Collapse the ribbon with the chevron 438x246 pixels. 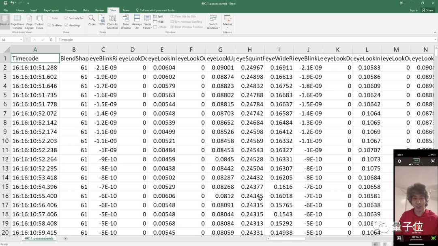coord(435,32)
